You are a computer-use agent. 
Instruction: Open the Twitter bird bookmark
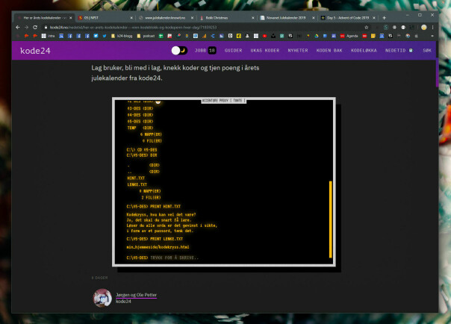(105, 36)
